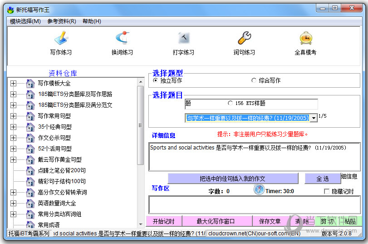The image size is (368, 244).
Task: Click house icon for 点睛之笔必背200句
Action: tap(30, 171)
